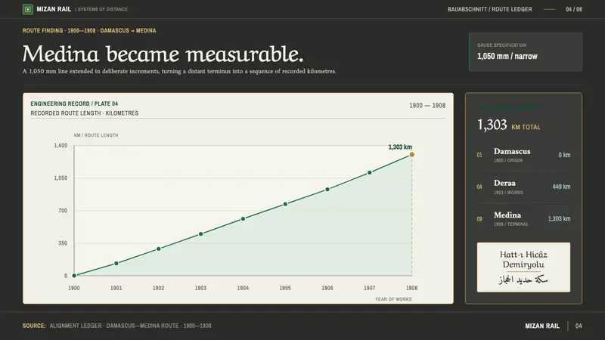The width and height of the screenshot is (605, 340).
Task: Click the 'SOURCE:' label in the footer
Action: coord(34,326)
